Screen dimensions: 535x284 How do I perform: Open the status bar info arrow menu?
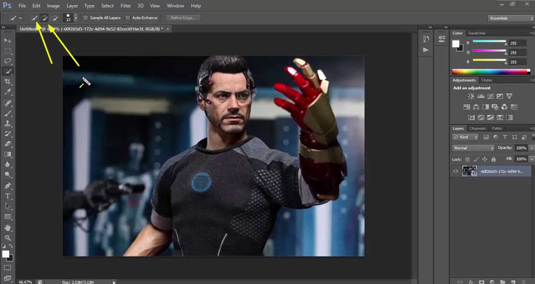coord(114,282)
